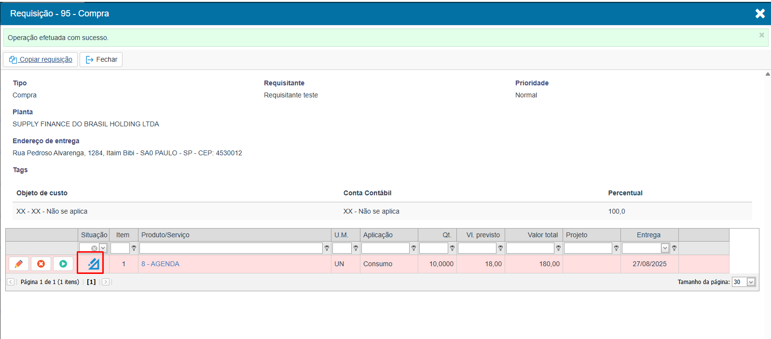Click the filter icon next to Entrega filter
771x339 pixels.
pos(674,248)
